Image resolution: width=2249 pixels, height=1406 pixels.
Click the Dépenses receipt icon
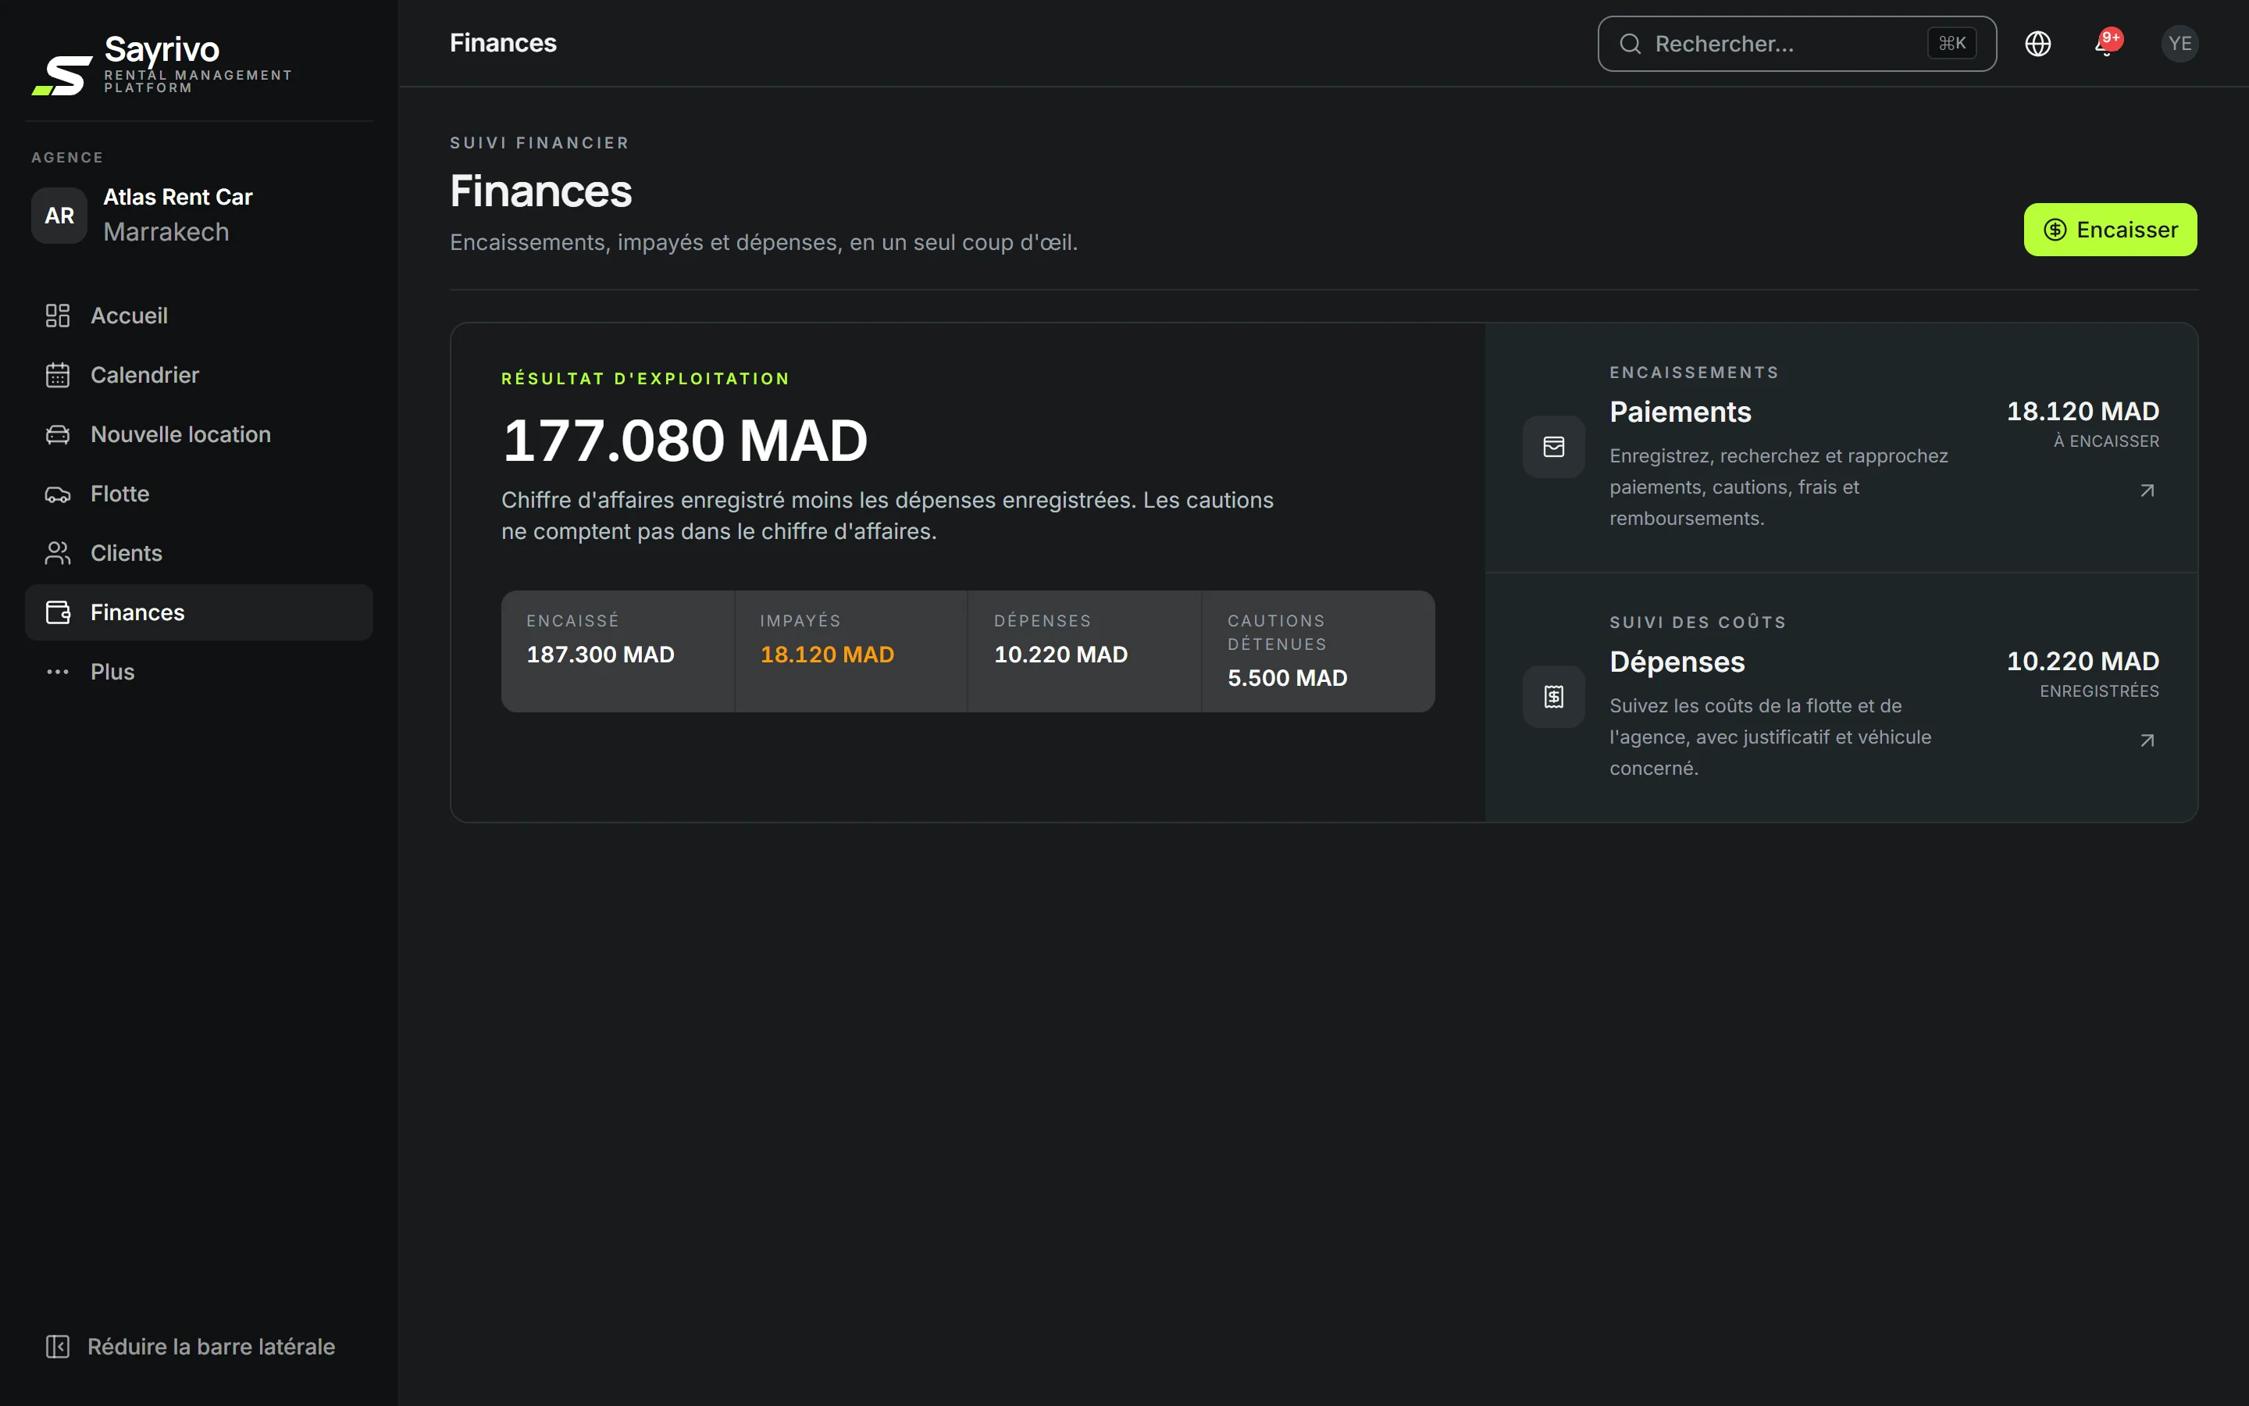tap(1554, 697)
